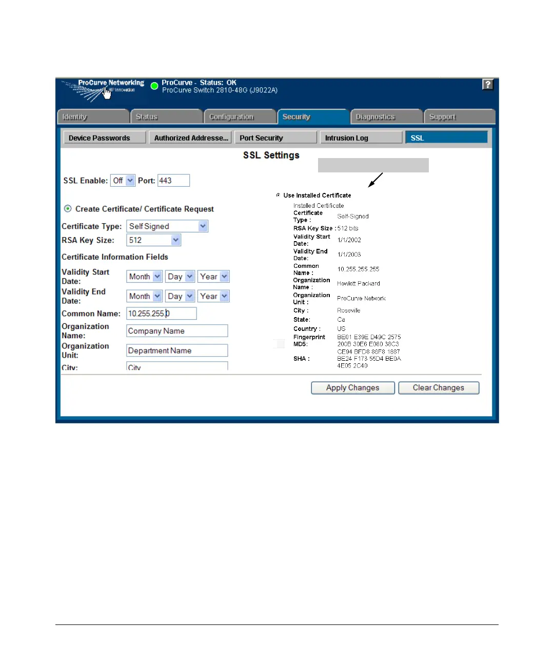
Task: Click the "Status: OK" header text
Action: tap(218, 83)
